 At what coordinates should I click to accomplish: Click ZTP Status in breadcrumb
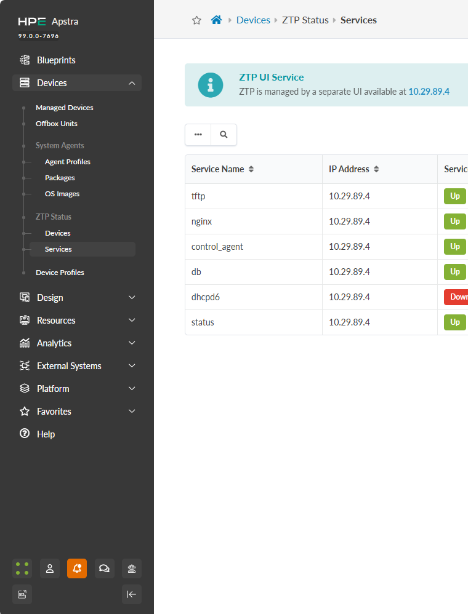tap(305, 20)
